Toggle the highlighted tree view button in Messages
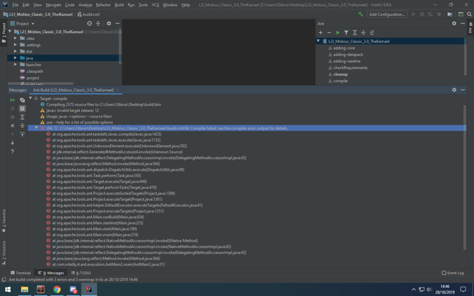The height and width of the screenshot is (296, 474). tap(22, 108)
